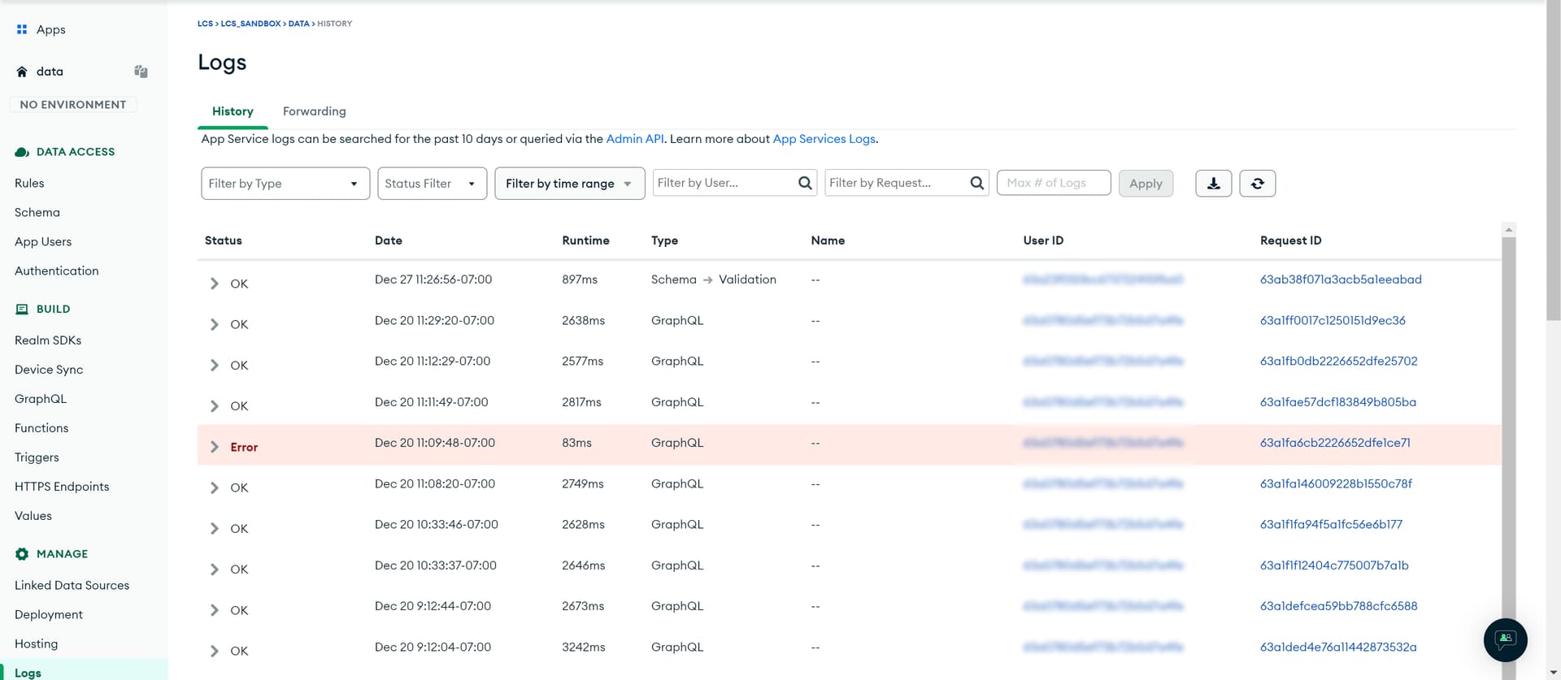Click the copy App ID icon beside data
This screenshot has width=1561, height=680.
coord(141,71)
